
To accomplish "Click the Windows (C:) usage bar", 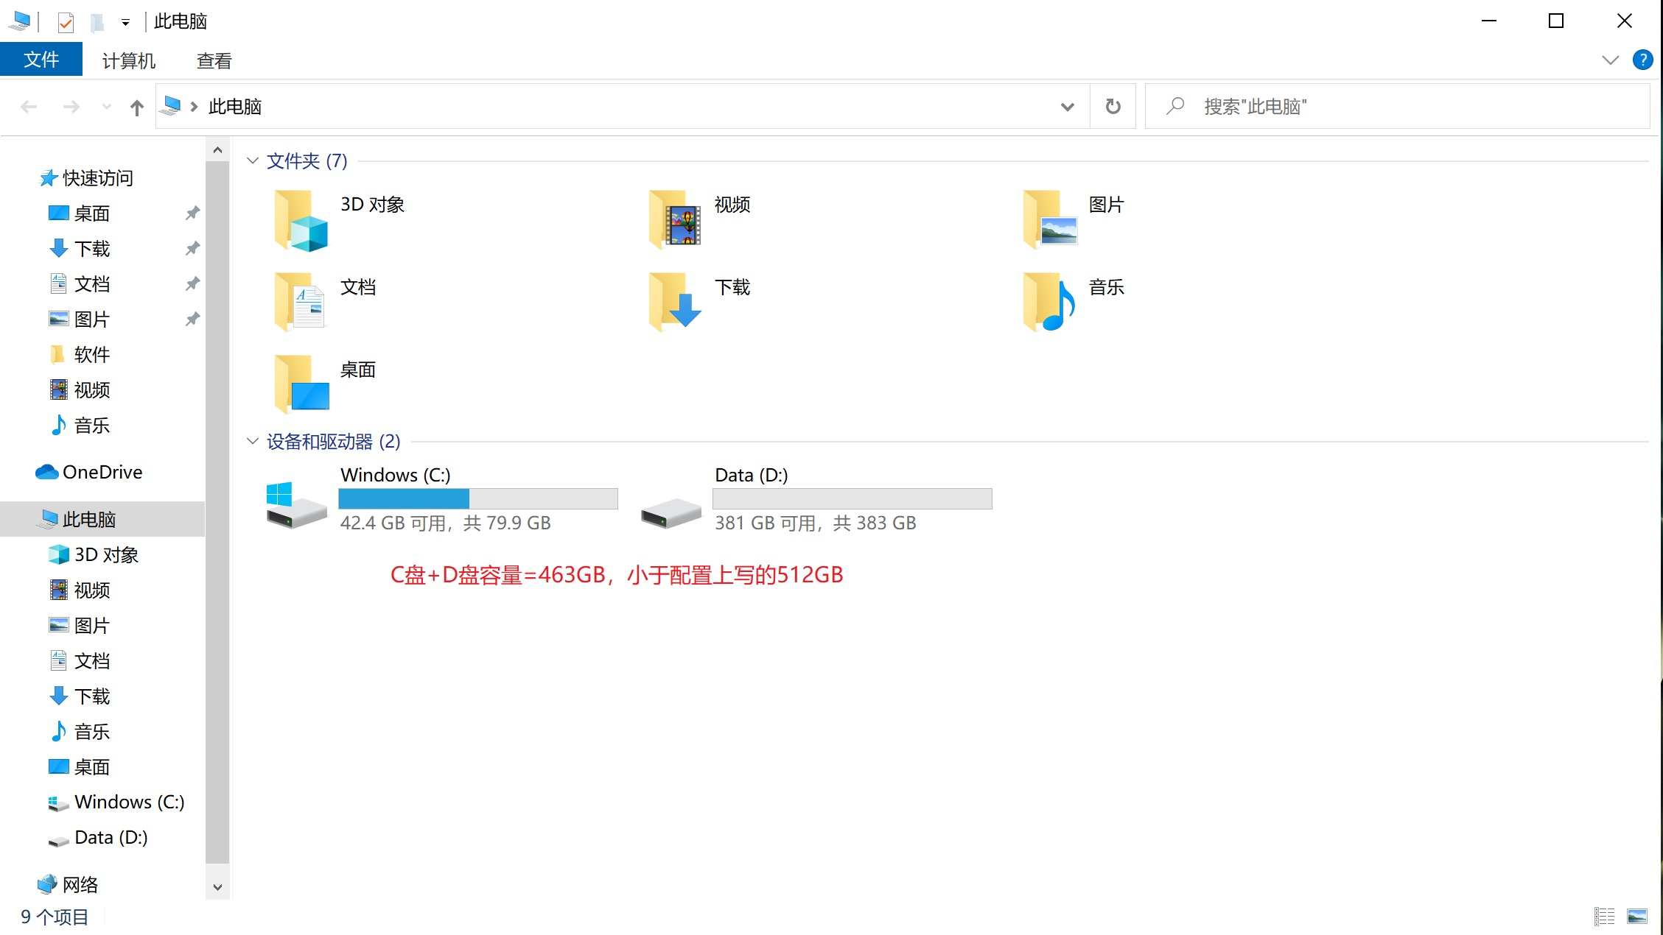I will 477,498.
